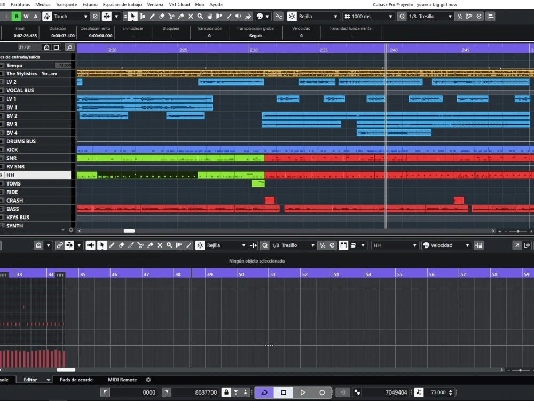The height and width of the screenshot is (401, 534).
Task: Open the Espacios de trabajo menu
Action: (122, 4)
